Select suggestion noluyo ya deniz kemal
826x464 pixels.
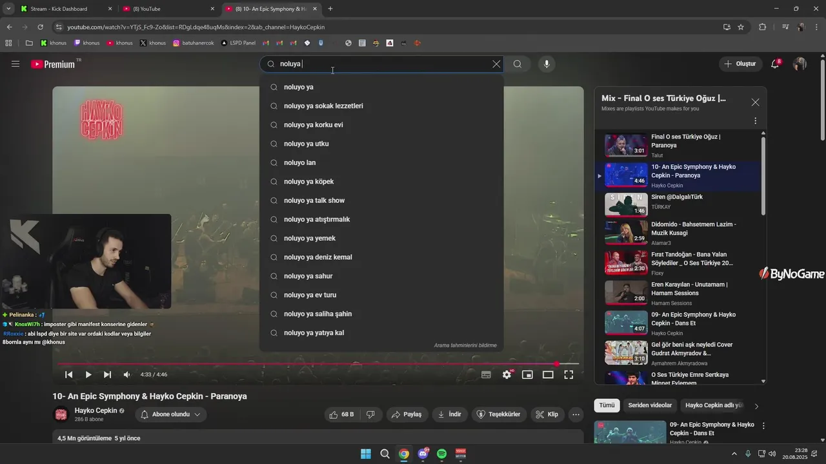(381, 257)
